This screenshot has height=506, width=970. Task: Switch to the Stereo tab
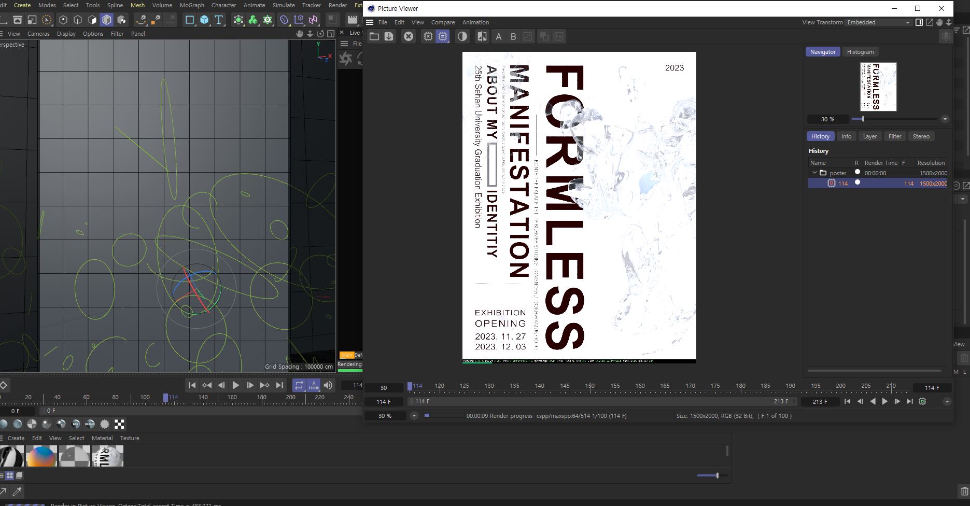[x=921, y=136]
